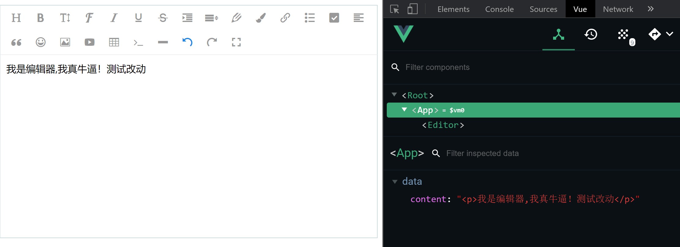
Task: Undo the last edit
Action: [187, 42]
